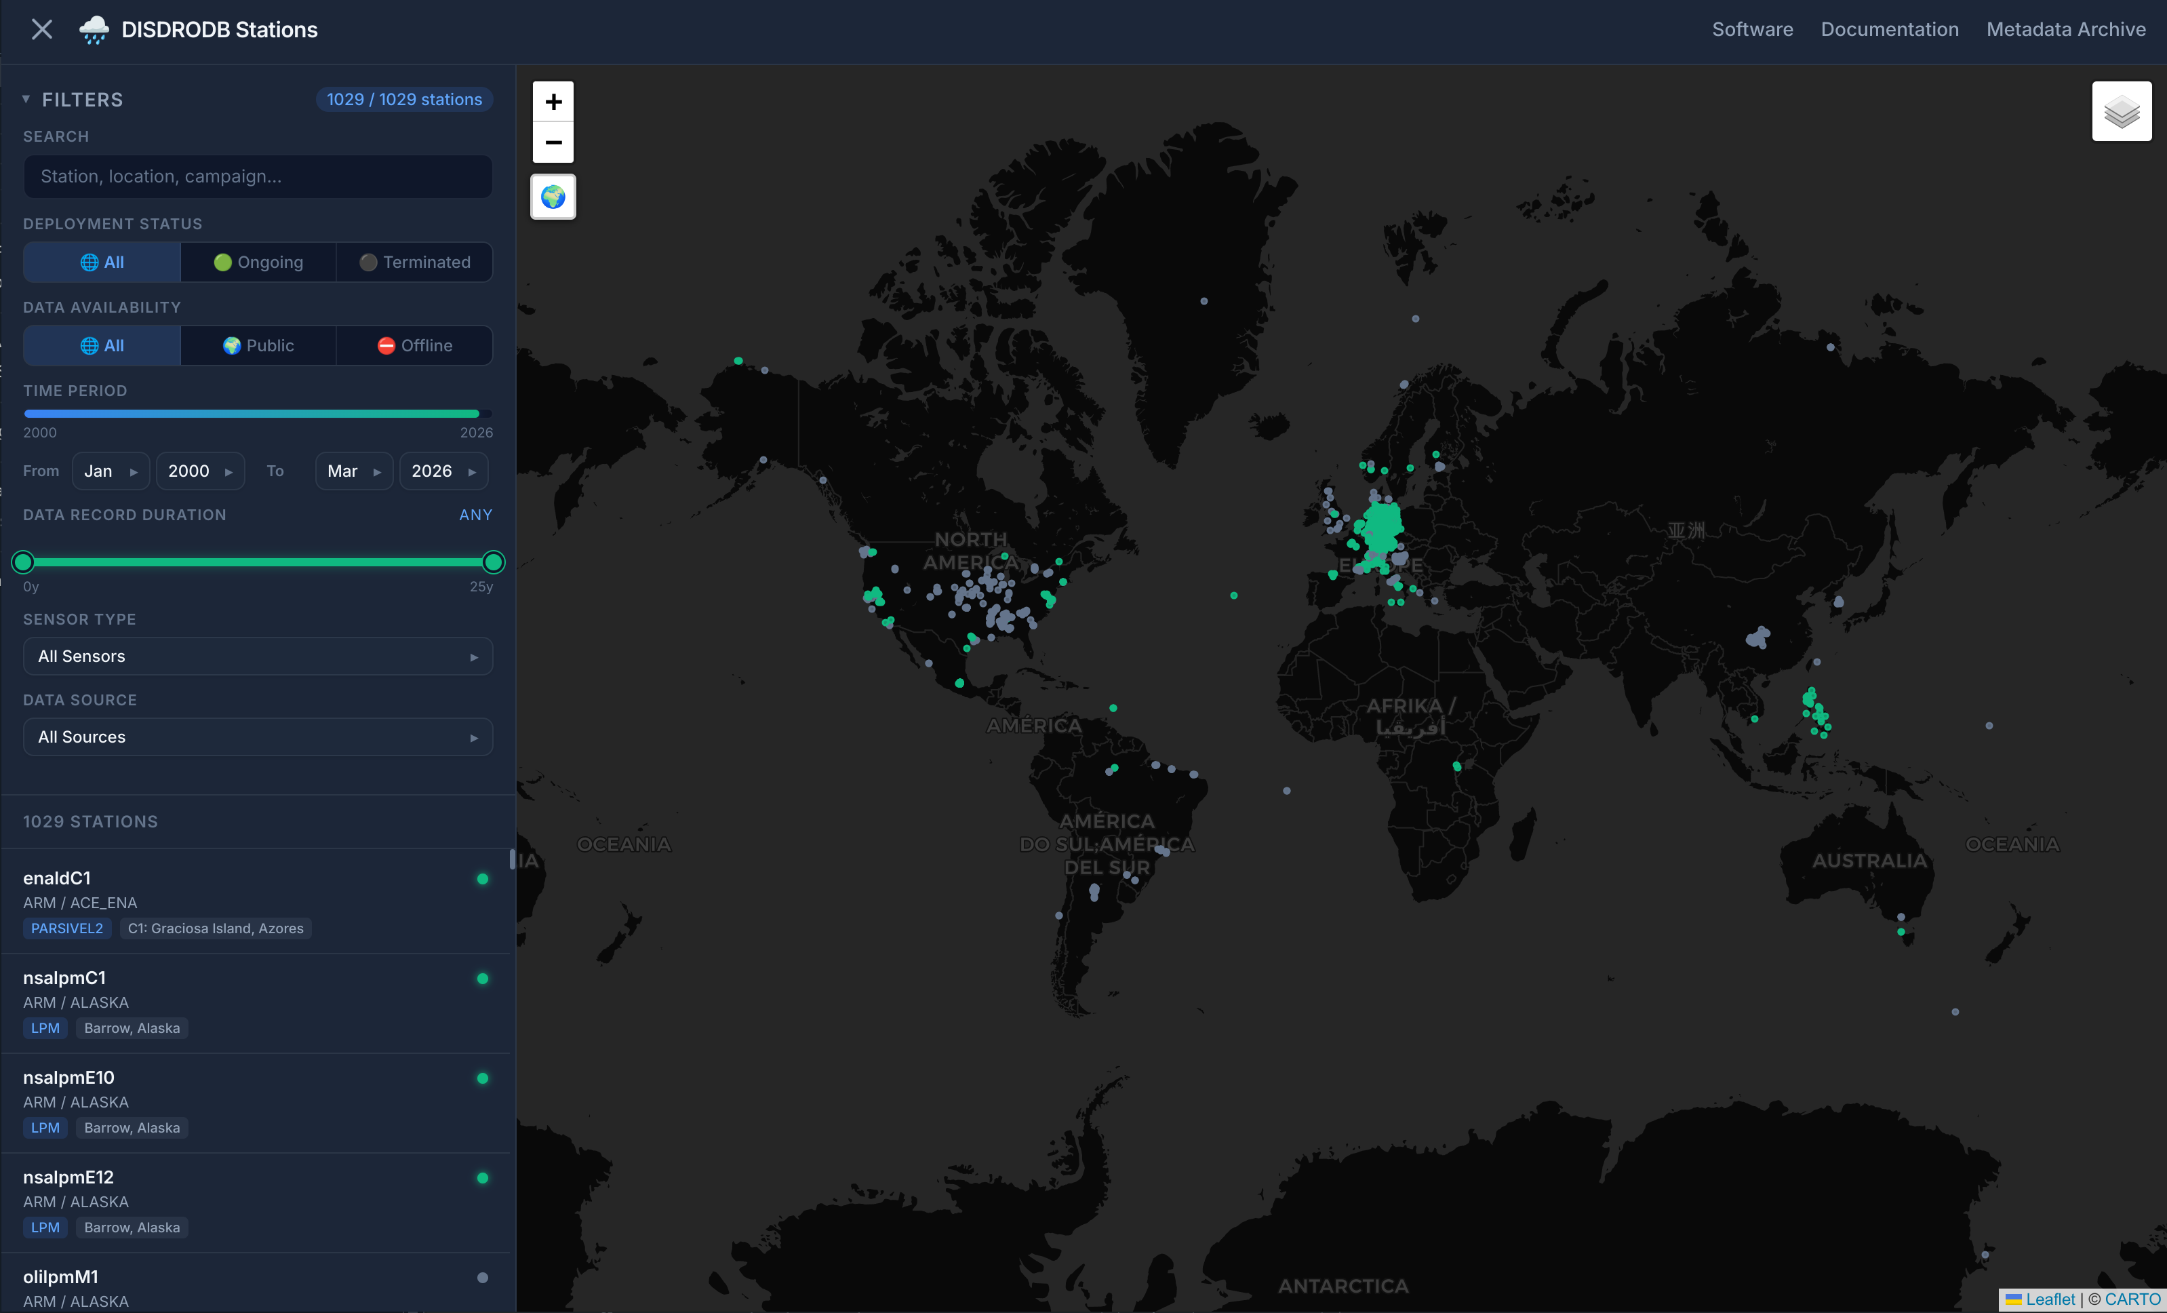
Task: Click the ANY duration reset label
Action: [x=476, y=515]
